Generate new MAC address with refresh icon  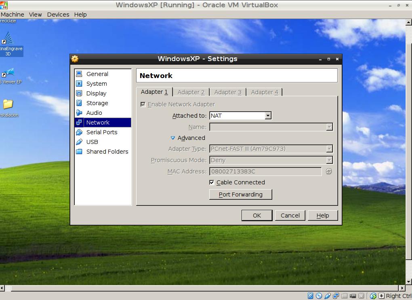click(x=329, y=171)
